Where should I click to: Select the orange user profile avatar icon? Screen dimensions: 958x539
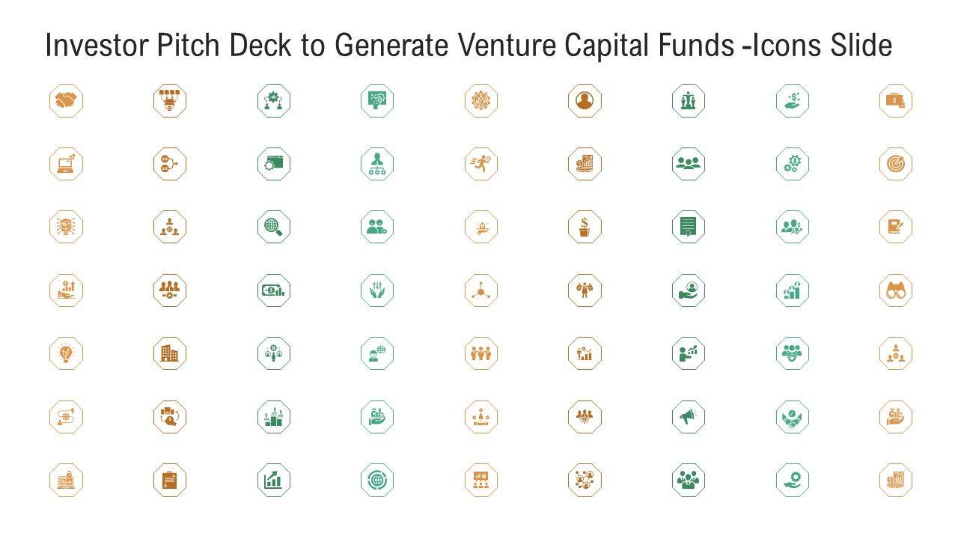585,100
